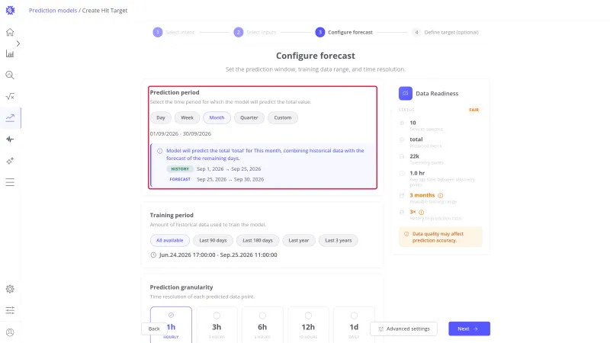Open the user profile icon

[x=10, y=332]
